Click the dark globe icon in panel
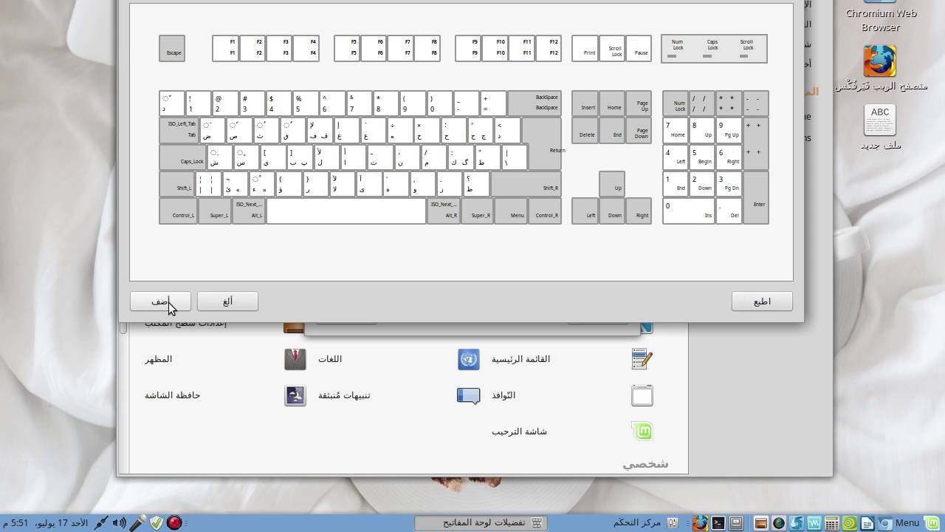945x532 pixels. click(778, 523)
